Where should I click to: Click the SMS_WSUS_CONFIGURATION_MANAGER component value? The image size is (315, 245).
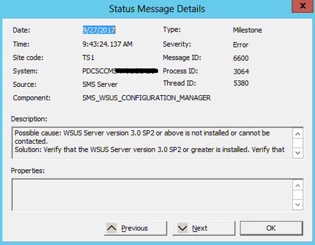pyautogui.click(x=146, y=98)
